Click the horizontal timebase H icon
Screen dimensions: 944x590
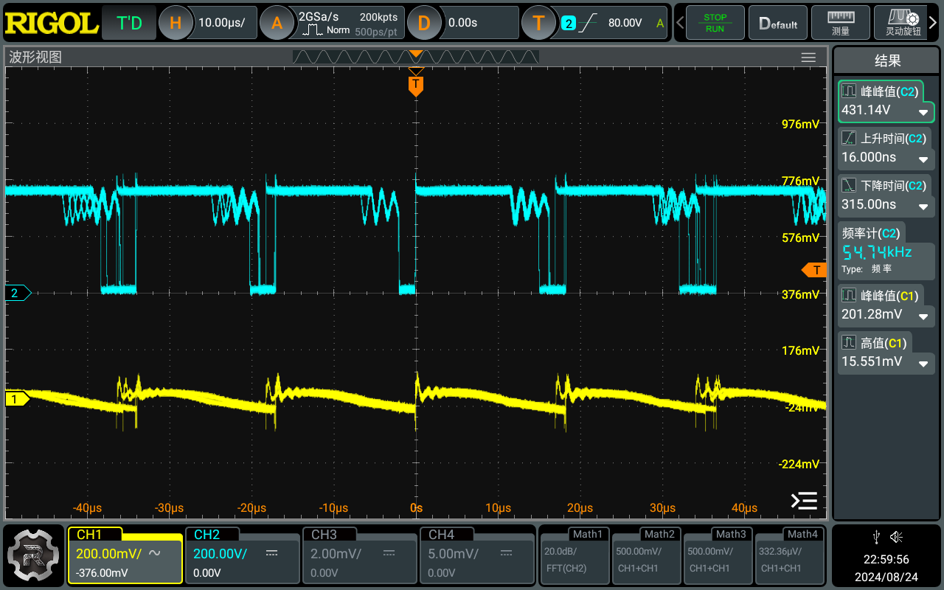176,23
